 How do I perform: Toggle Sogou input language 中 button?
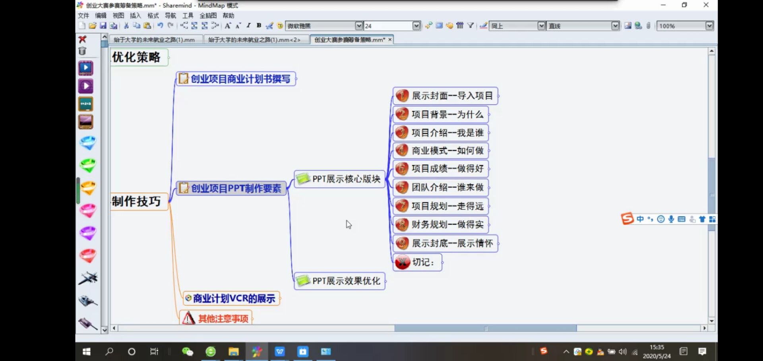[640, 219]
